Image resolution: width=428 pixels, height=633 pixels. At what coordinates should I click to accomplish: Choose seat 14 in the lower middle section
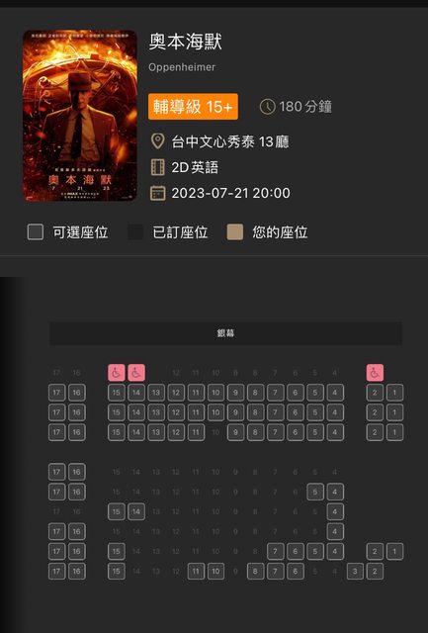(x=136, y=511)
